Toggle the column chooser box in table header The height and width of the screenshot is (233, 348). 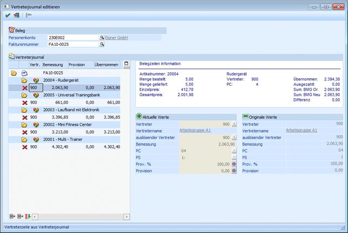(x=126, y=65)
